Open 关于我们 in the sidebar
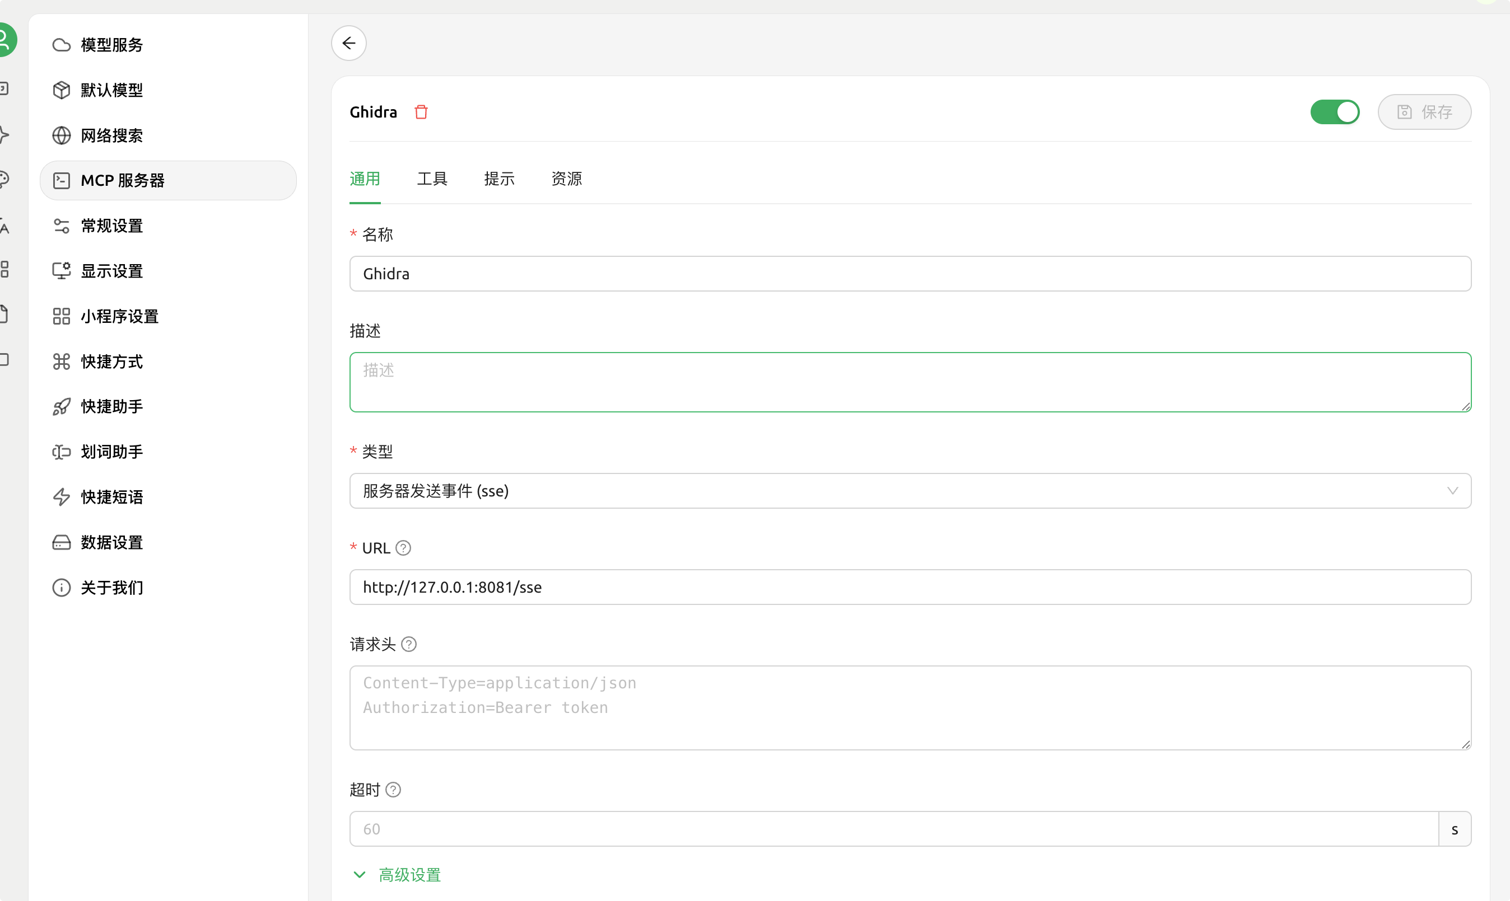 tap(112, 587)
